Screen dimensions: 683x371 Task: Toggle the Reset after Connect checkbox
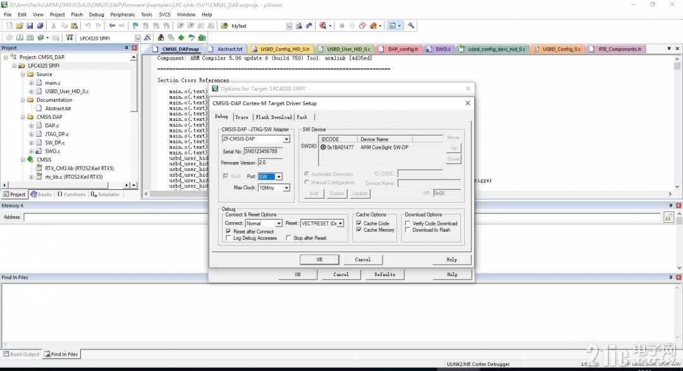pyautogui.click(x=228, y=232)
